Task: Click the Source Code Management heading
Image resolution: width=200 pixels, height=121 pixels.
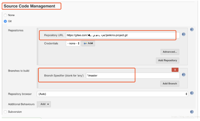Action: tap(29, 6)
